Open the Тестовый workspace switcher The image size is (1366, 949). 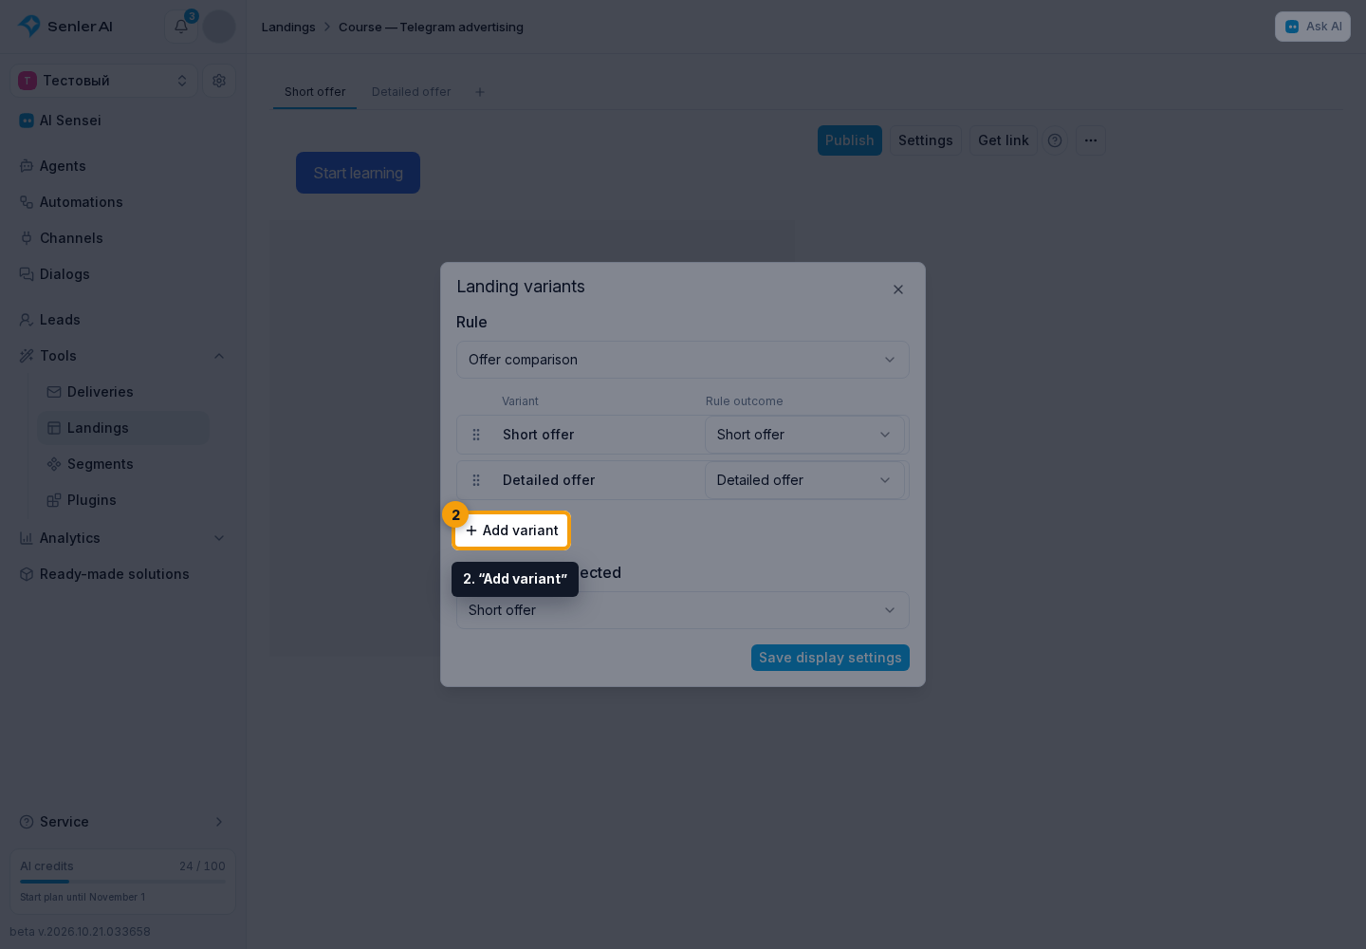point(104,81)
